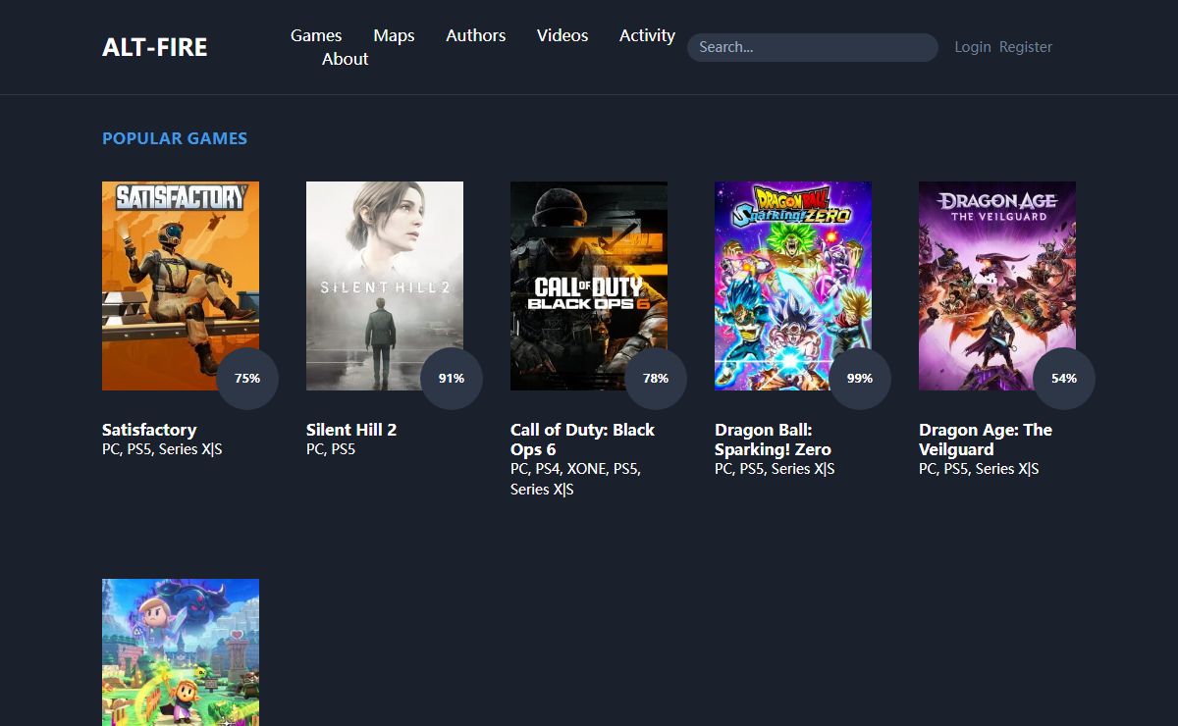
Task: Click the 91% score badge on Silent Hill 2
Action: pyautogui.click(x=452, y=378)
